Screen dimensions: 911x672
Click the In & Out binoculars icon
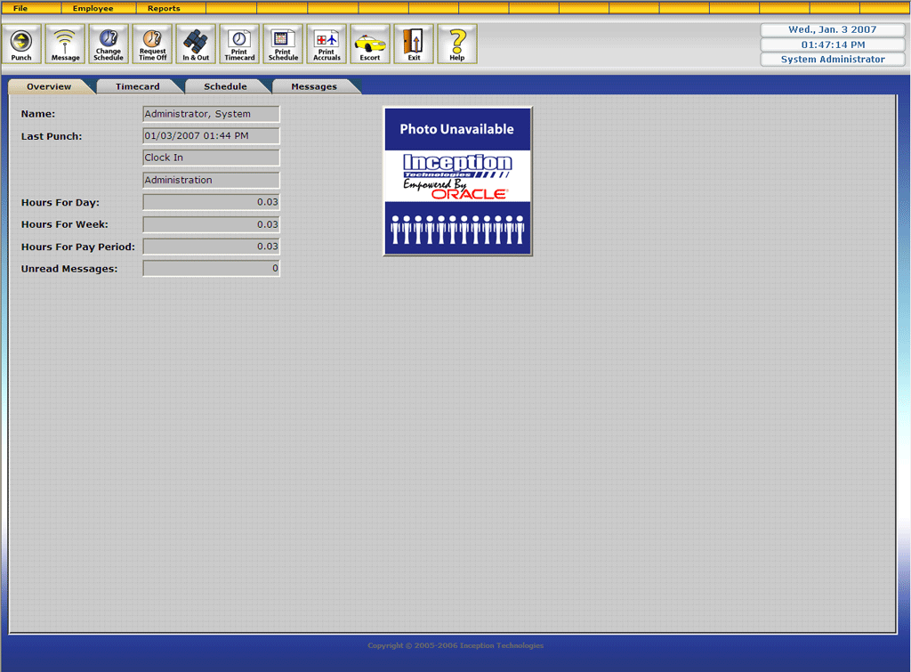[196, 44]
